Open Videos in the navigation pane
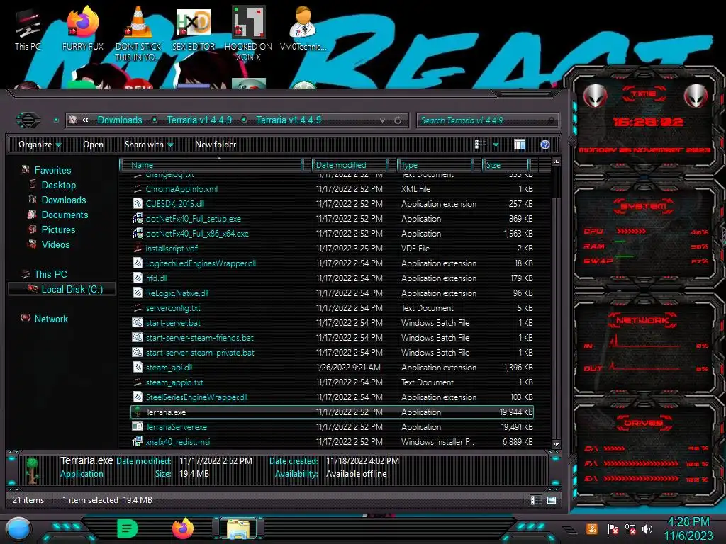The height and width of the screenshot is (544, 726). tap(55, 244)
